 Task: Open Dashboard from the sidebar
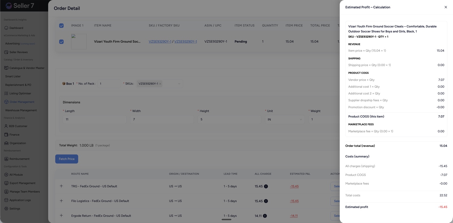[x=16, y=28]
